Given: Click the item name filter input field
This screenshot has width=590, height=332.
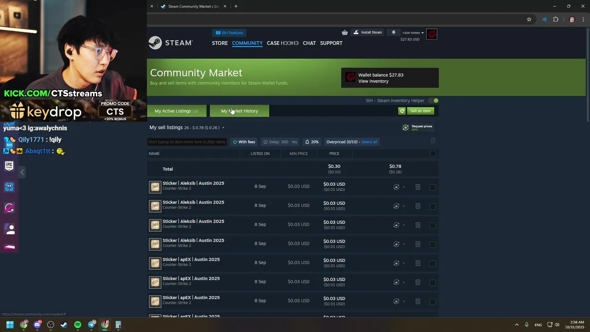Looking at the screenshot, I should click(x=188, y=142).
